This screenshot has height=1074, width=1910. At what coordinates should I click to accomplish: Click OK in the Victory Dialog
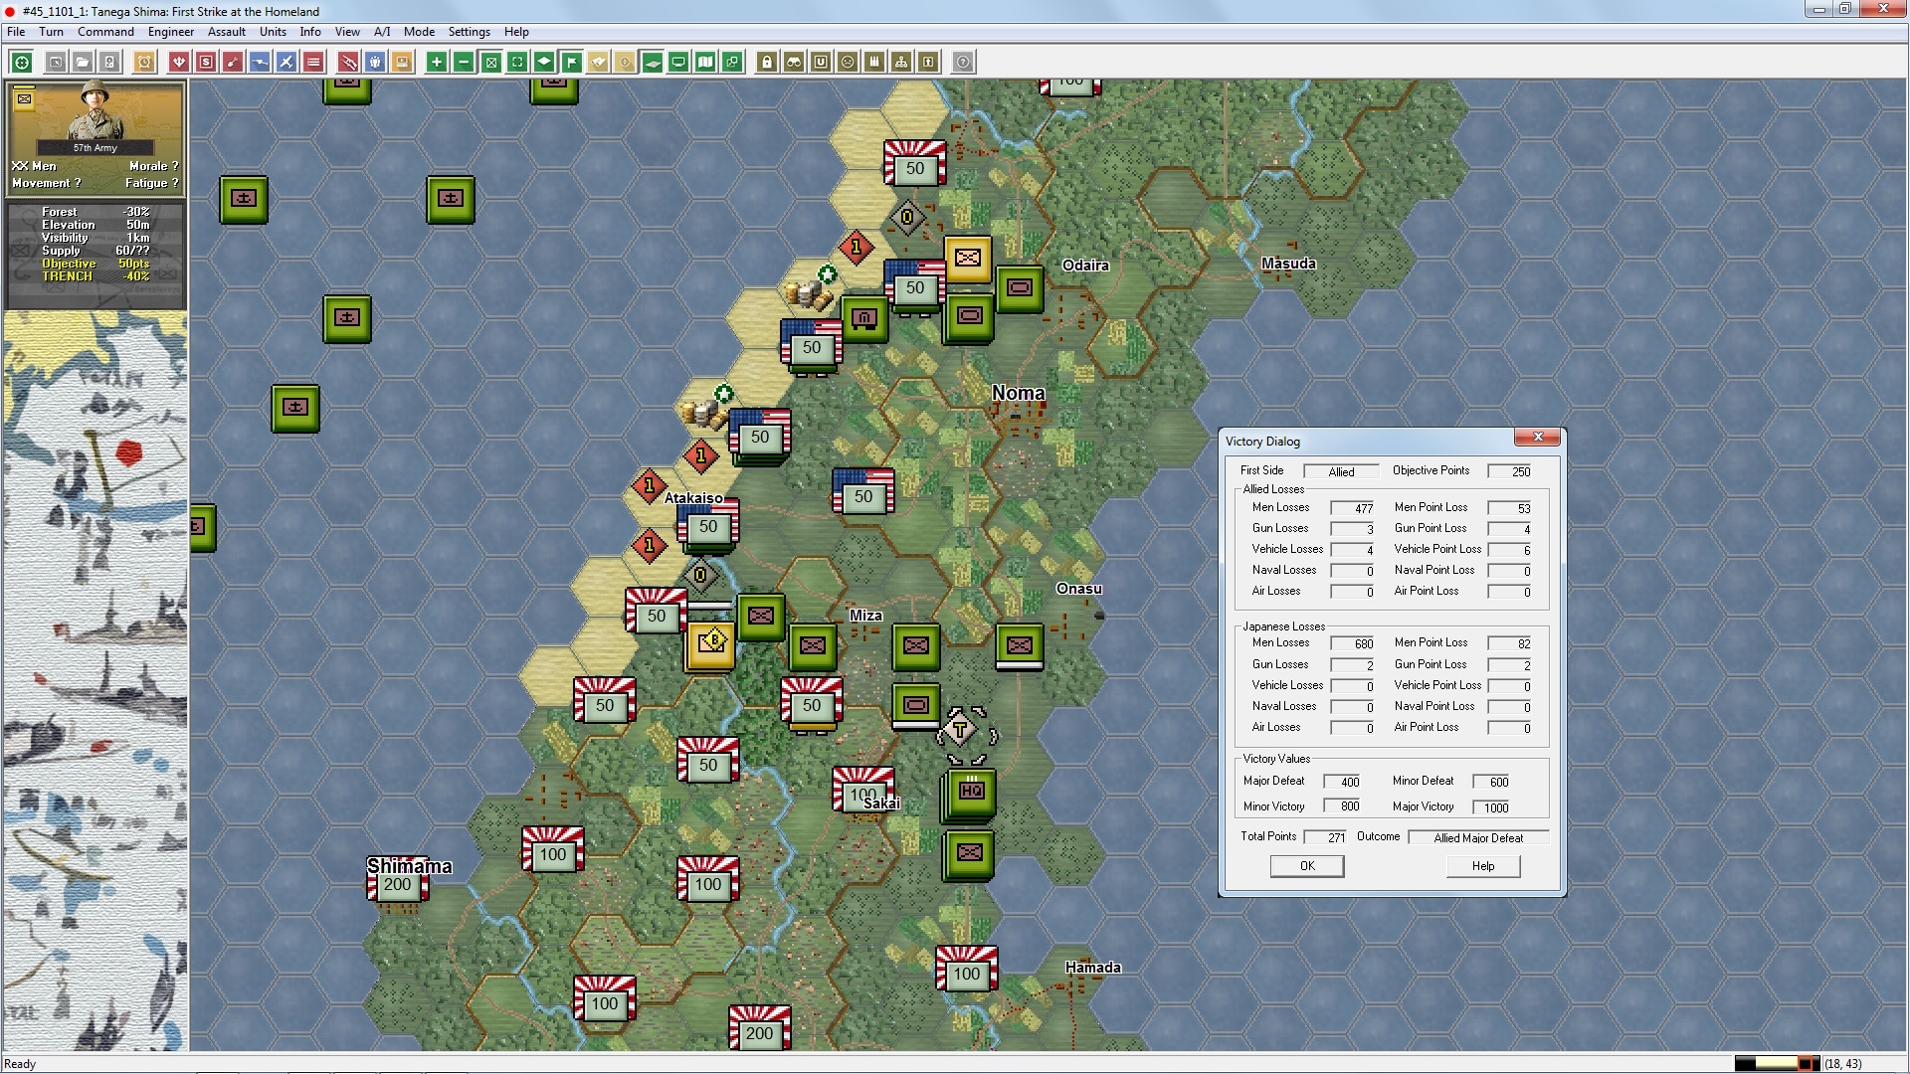pyautogui.click(x=1307, y=866)
